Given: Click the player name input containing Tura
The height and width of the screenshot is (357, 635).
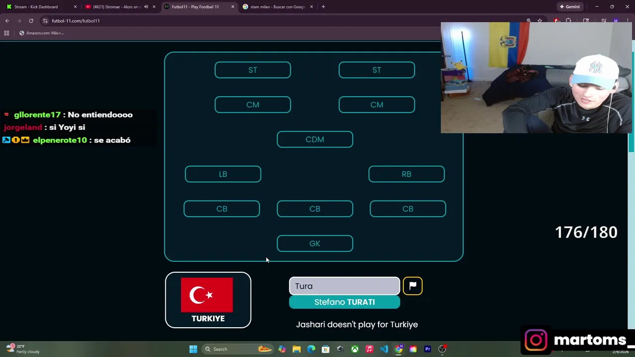Looking at the screenshot, I should [344, 286].
